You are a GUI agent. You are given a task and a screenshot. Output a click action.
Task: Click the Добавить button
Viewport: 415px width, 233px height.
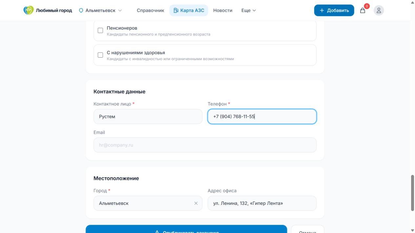point(334,10)
